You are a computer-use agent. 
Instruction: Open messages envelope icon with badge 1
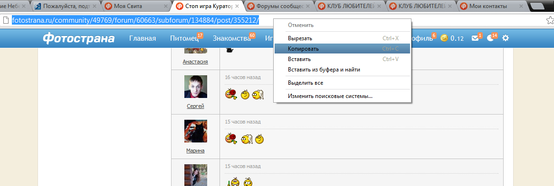(475, 38)
